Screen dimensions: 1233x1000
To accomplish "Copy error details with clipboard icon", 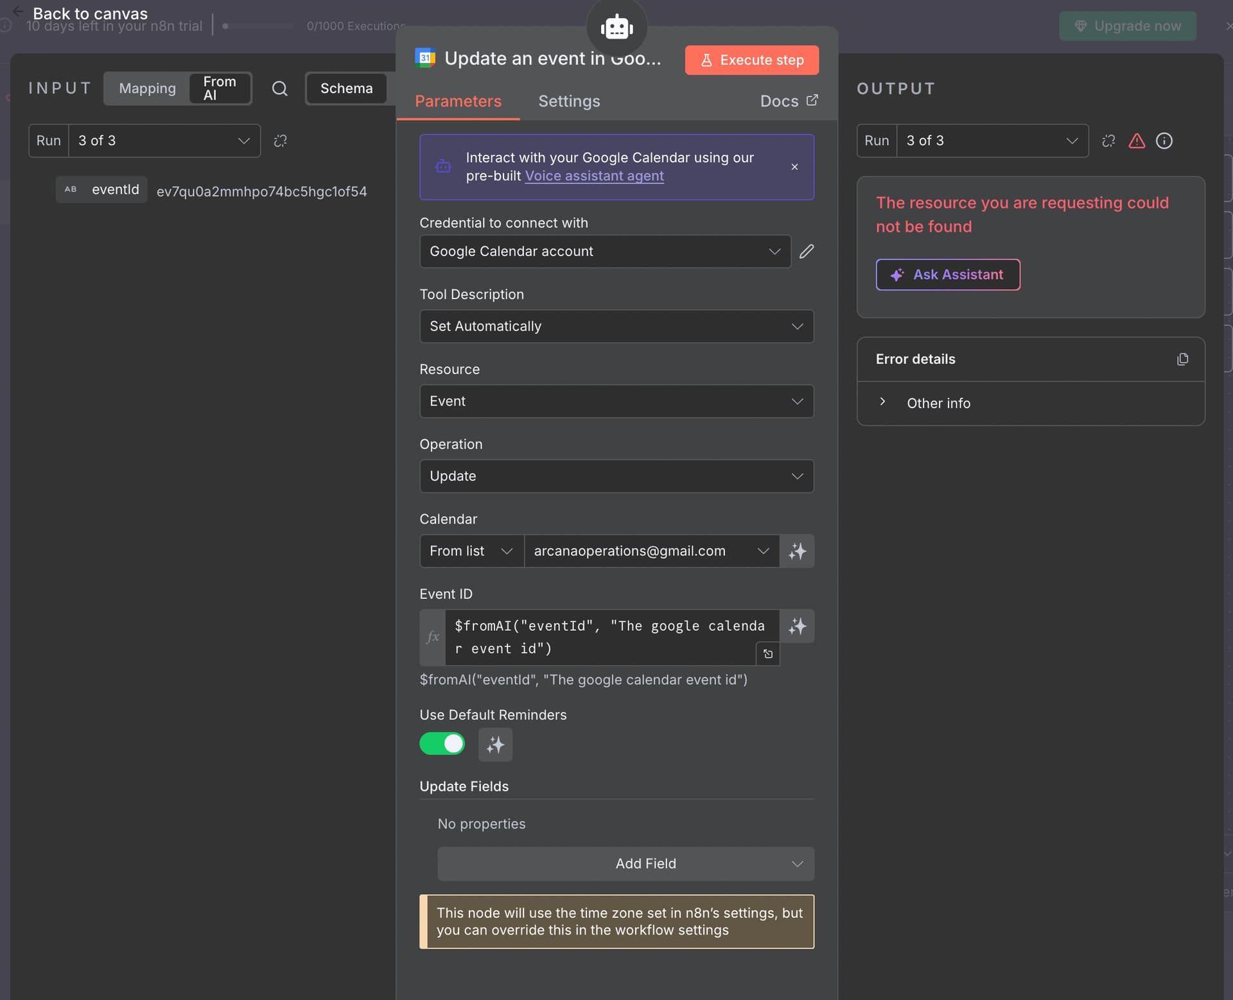I will click(1182, 359).
